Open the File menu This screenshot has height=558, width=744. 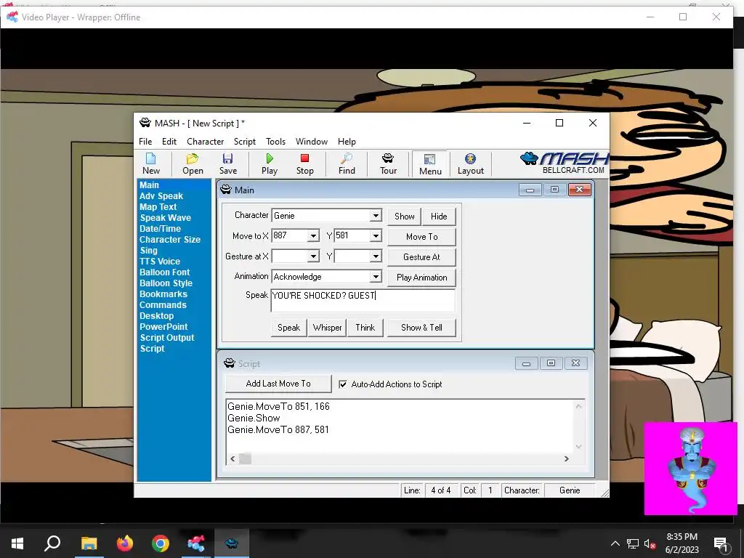point(145,142)
